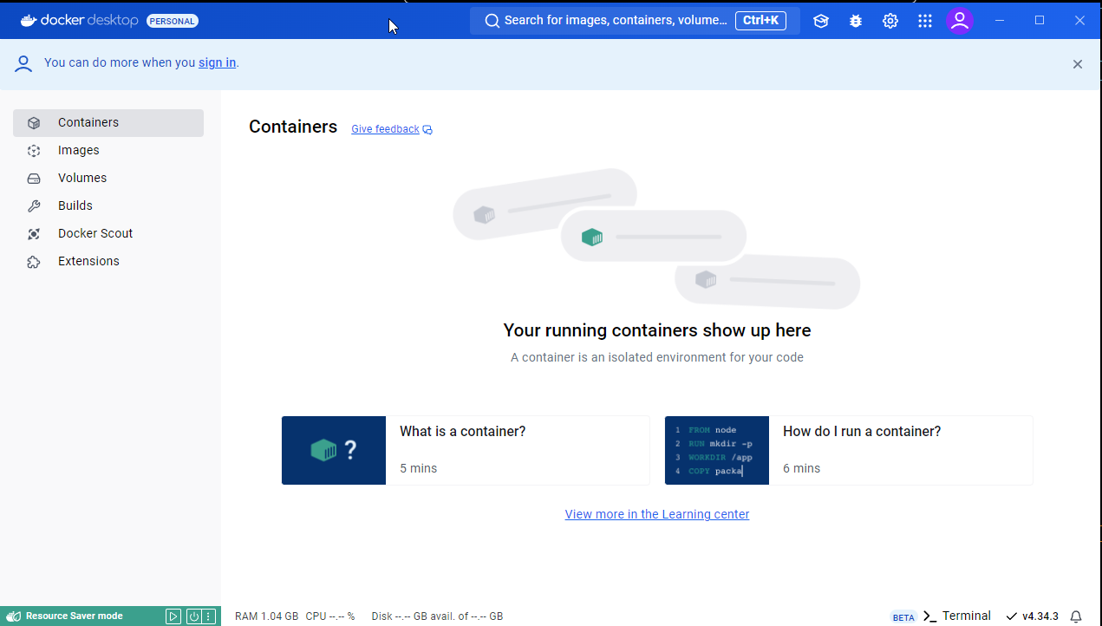Viewport: 1102px width, 626px height.
Task: Open the Learning center graduation cap icon
Action: click(821, 21)
